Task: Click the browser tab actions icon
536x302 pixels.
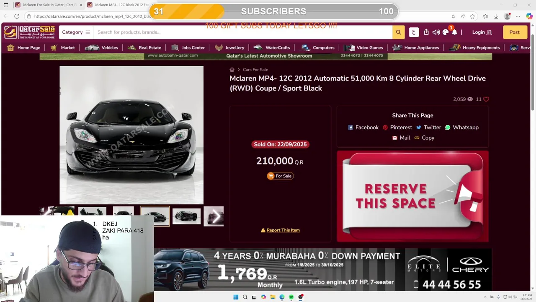Action: pyautogui.click(x=6, y=5)
